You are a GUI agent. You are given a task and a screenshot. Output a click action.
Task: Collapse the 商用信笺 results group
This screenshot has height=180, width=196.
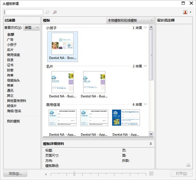[145, 105]
